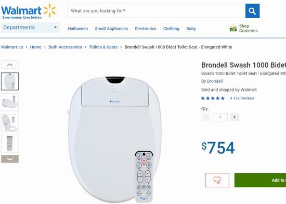
Task: Show previous thumbnails with up chevron
Action: pos(10,65)
